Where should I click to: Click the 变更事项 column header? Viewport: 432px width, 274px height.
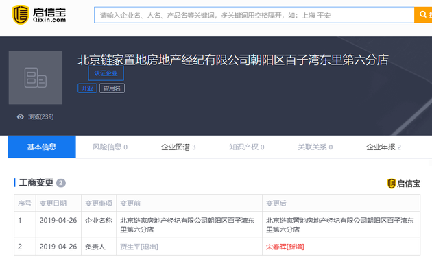coord(98,203)
